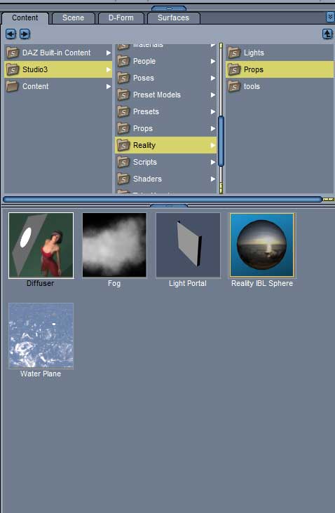Select the Reality IBL Sphere thumbnail
Viewport: 335px width, 513px height.
tap(261, 245)
